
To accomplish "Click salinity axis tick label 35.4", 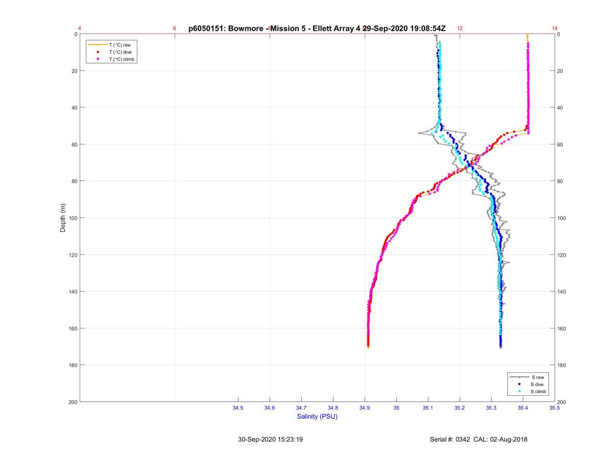I will 523,408.
